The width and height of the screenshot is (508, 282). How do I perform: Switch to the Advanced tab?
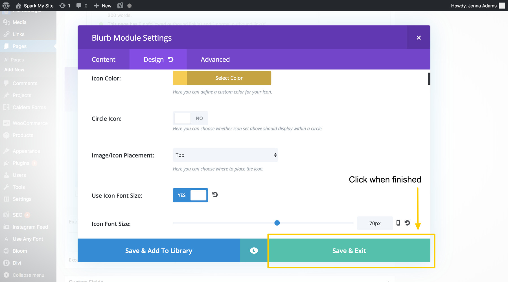tap(215, 59)
